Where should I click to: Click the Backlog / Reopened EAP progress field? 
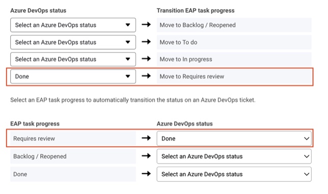click(x=73, y=156)
